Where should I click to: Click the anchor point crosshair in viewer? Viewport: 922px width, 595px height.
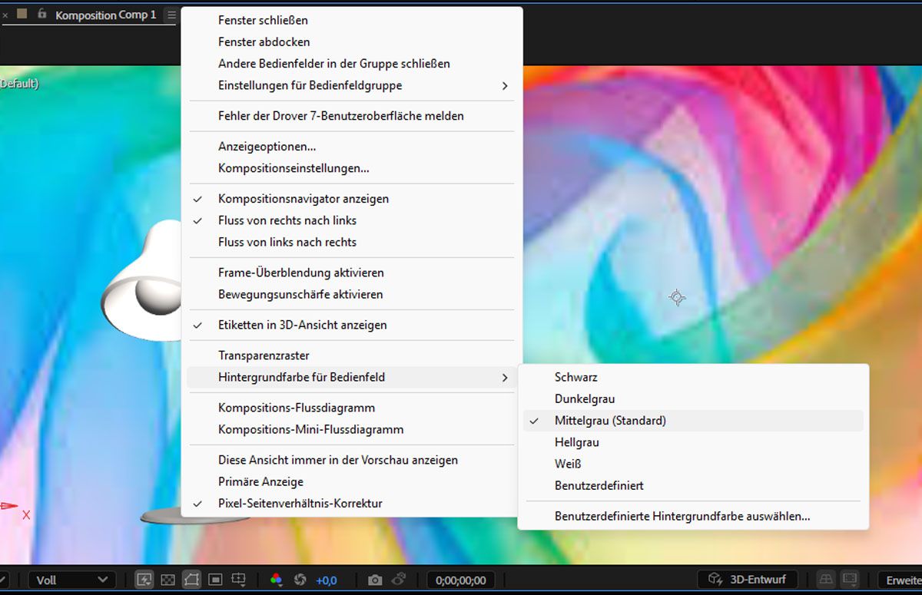[x=677, y=297]
